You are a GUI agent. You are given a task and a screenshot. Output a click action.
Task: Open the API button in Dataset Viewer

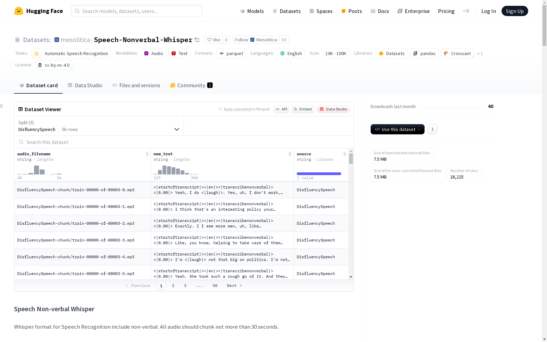(x=281, y=109)
